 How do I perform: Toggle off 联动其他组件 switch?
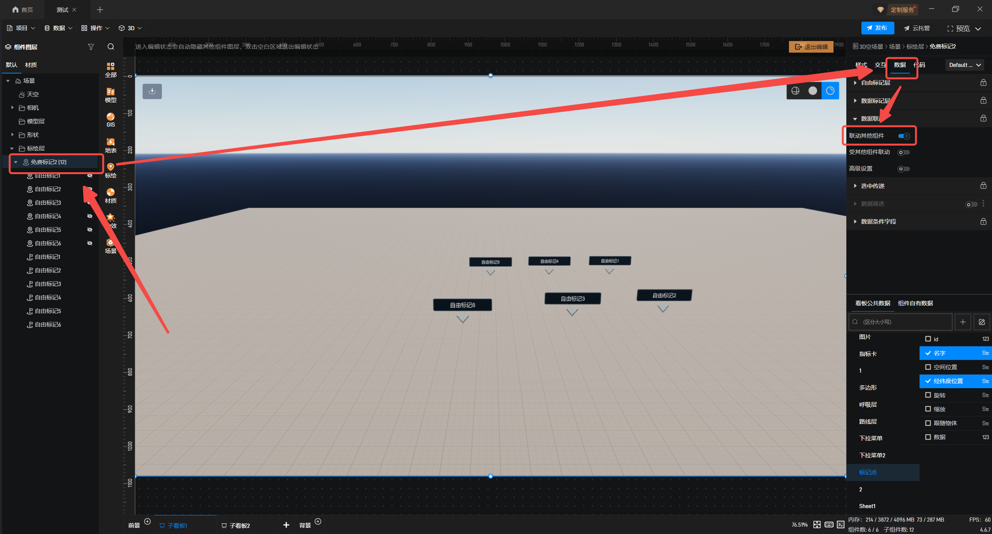tap(904, 136)
